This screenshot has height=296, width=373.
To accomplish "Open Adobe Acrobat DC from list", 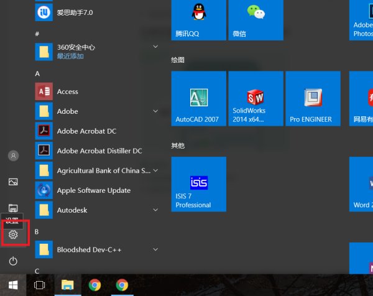I will [x=86, y=131].
